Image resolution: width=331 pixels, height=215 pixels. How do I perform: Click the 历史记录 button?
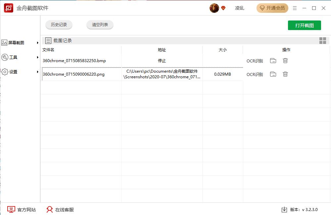[x=59, y=25]
